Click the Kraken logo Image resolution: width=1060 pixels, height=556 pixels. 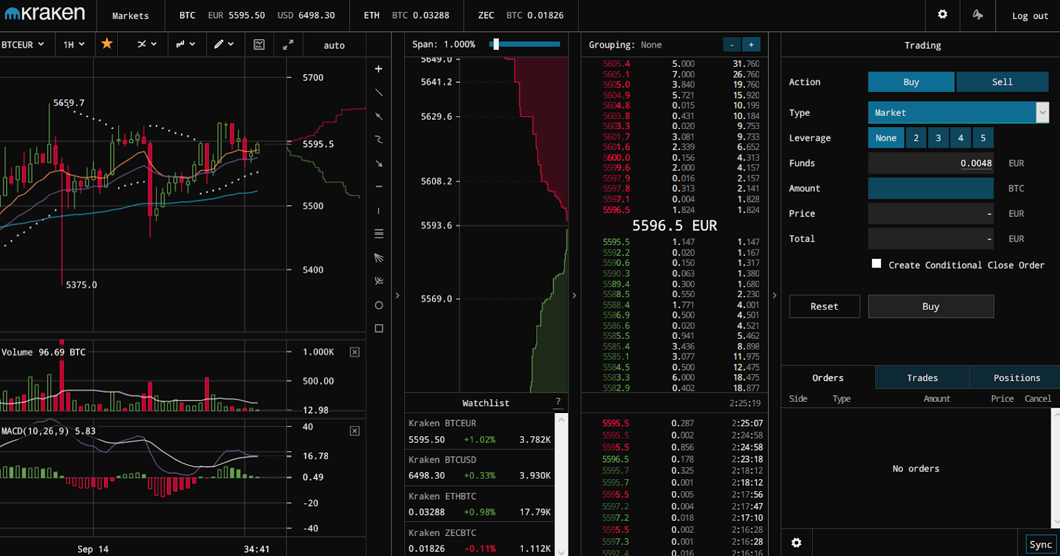(45, 13)
